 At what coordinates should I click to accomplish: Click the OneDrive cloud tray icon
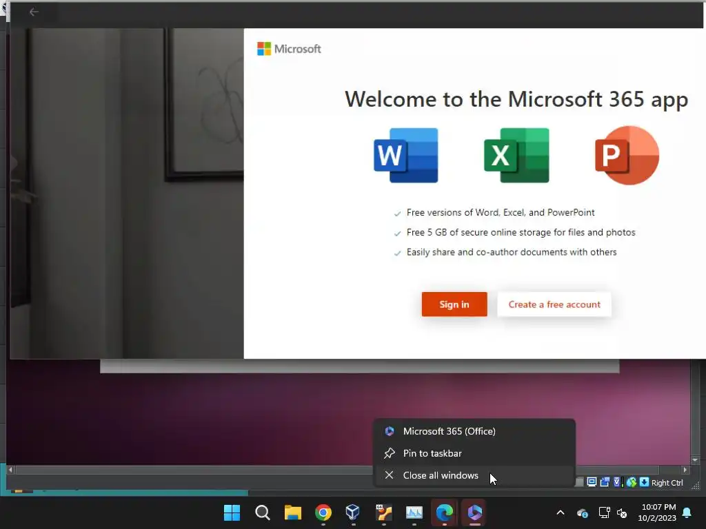point(582,512)
